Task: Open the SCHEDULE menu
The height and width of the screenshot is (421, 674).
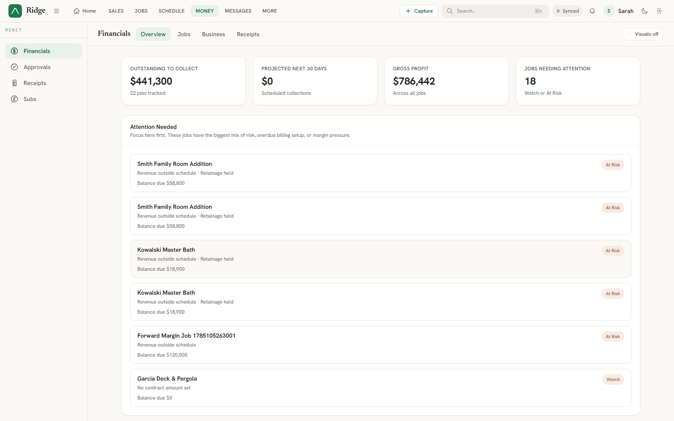Action: (171, 11)
